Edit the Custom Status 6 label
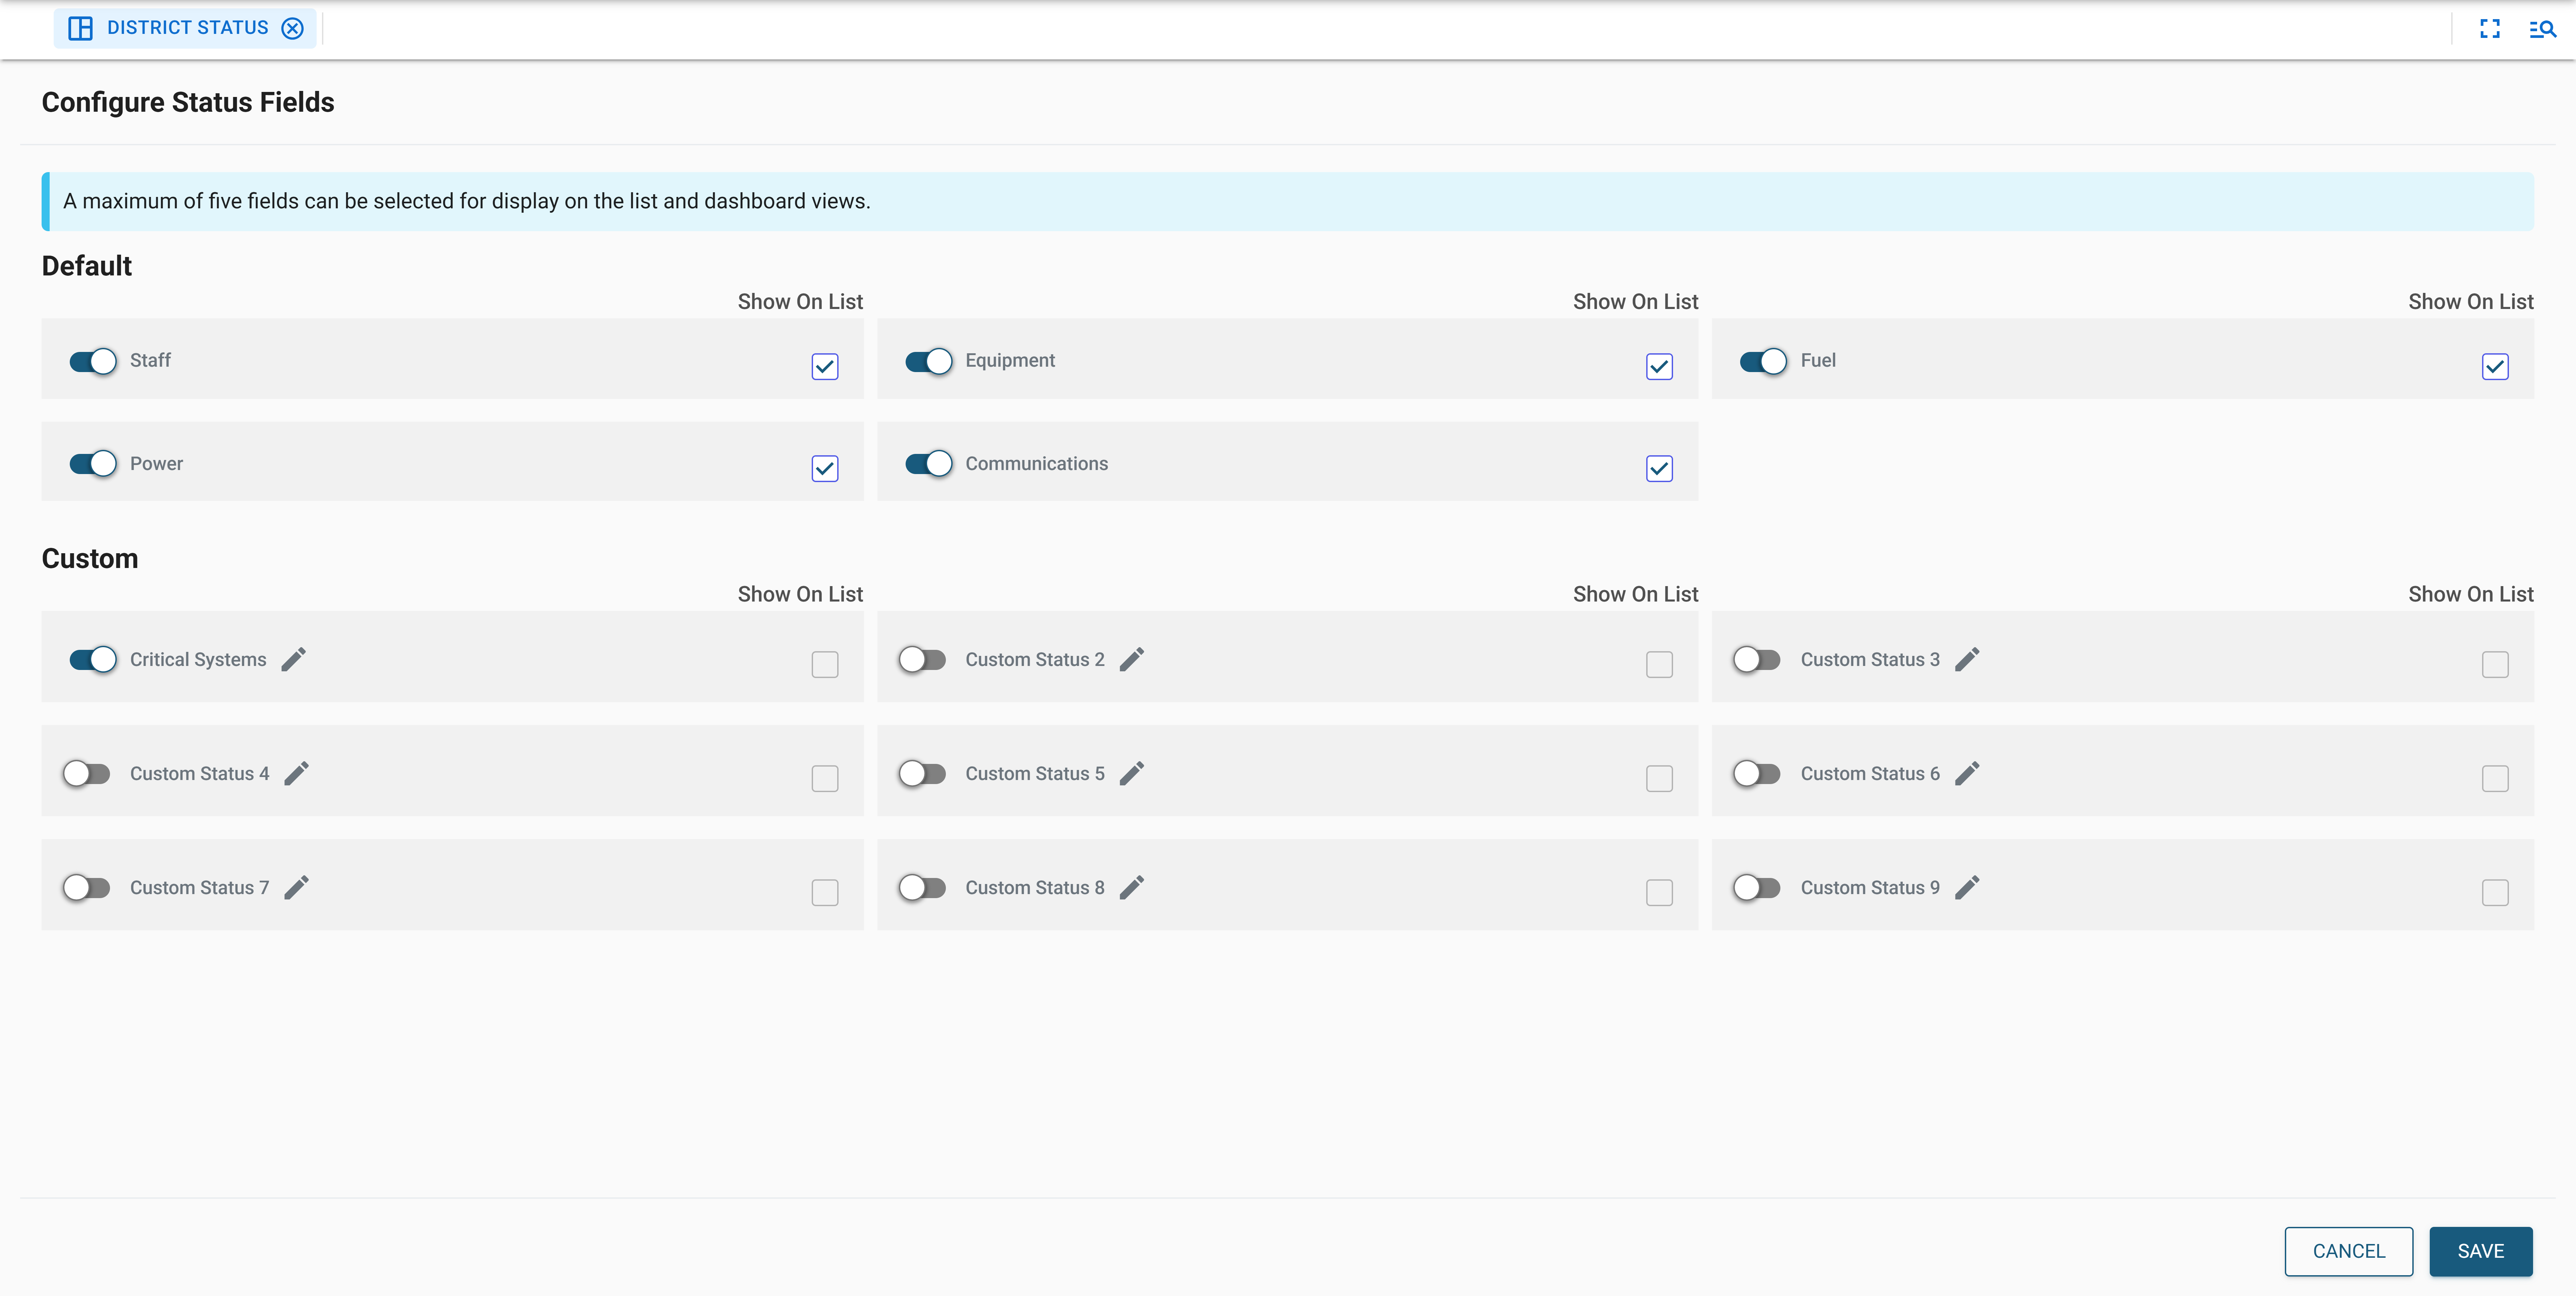Image resolution: width=2576 pixels, height=1296 pixels. [1968, 773]
